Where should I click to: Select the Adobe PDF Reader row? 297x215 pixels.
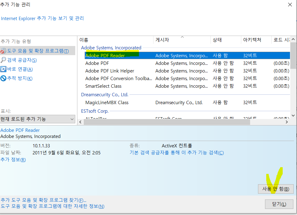pyautogui.click(x=187, y=55)
